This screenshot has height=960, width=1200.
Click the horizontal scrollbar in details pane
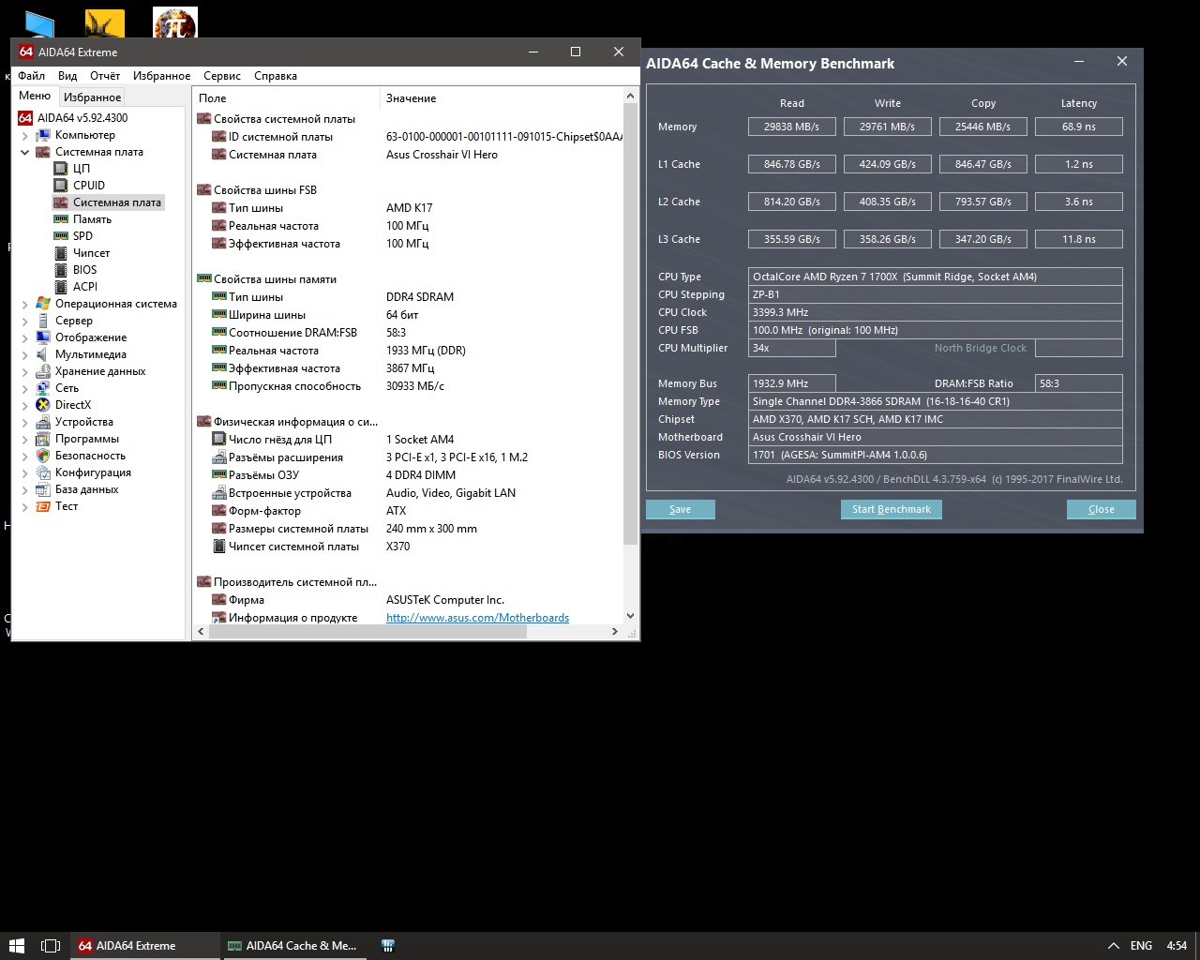coord(367,632)
